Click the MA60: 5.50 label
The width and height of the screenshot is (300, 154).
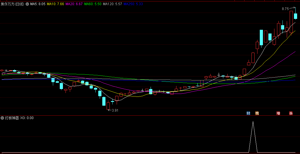pos(93,4)
